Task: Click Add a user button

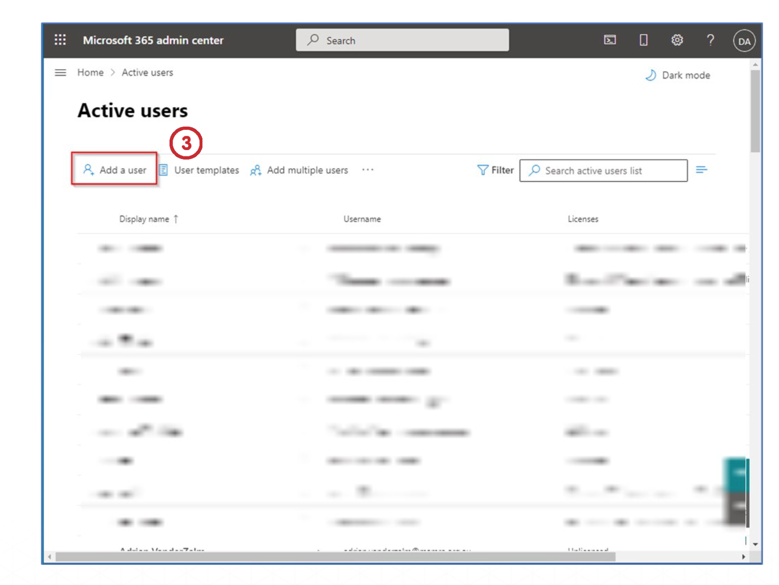Action: coord(115,170)
